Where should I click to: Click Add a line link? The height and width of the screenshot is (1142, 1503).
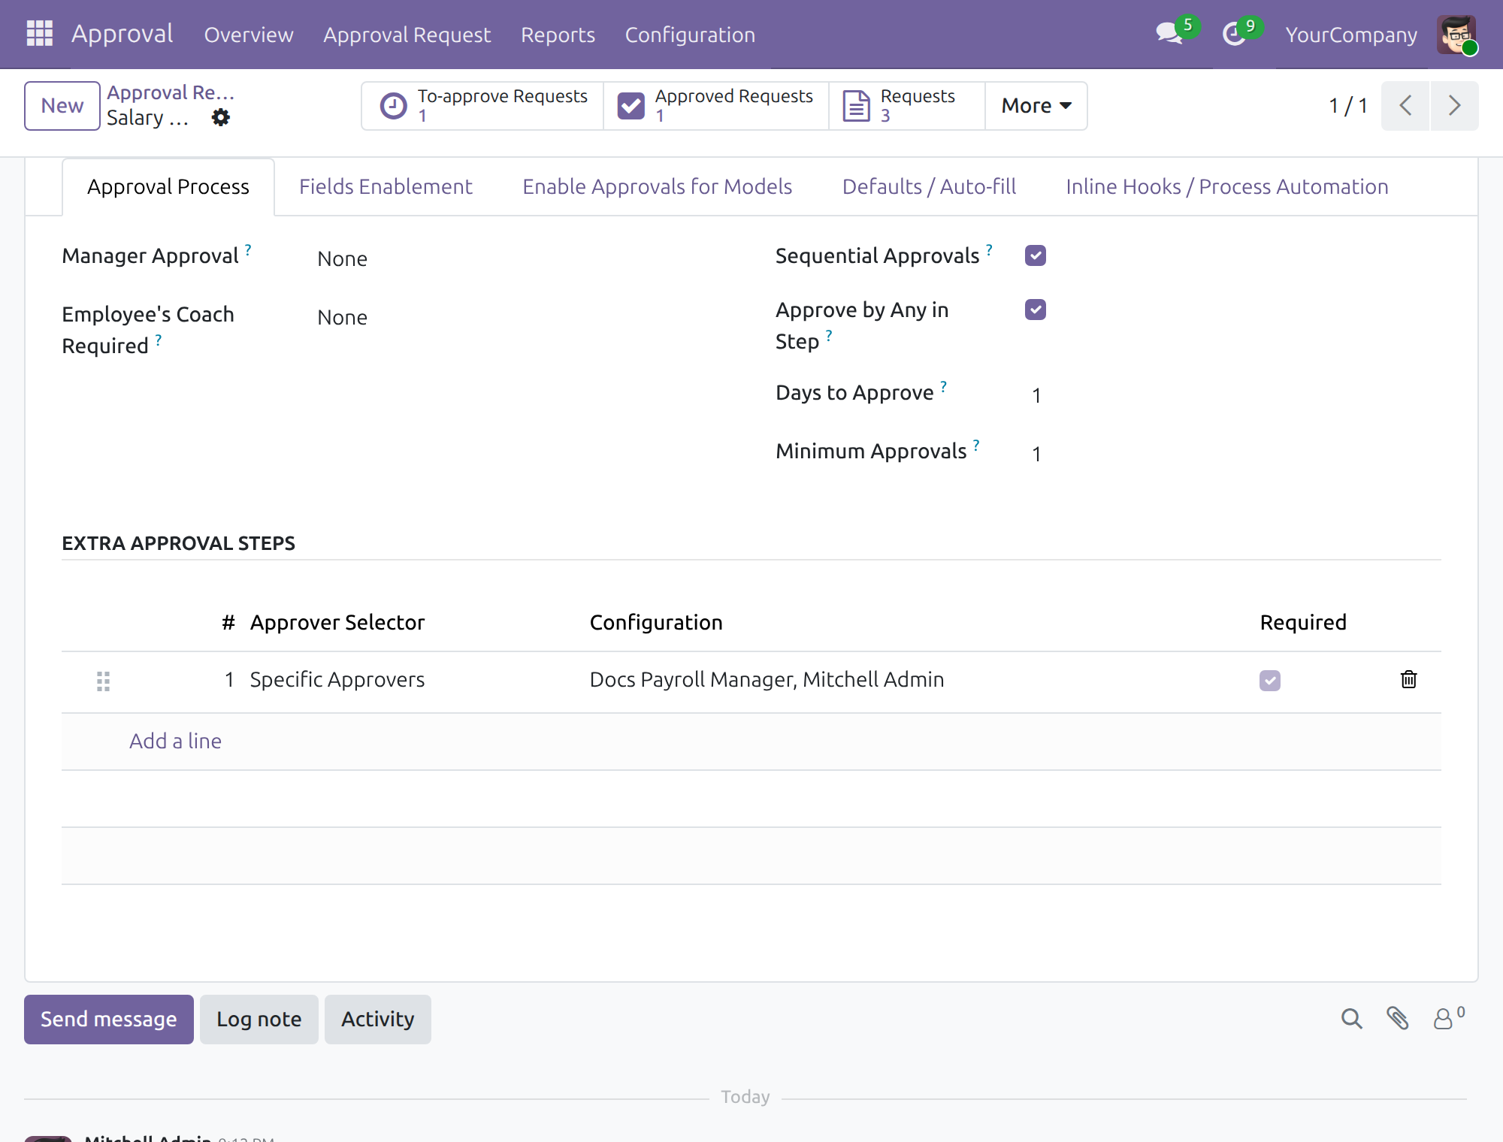tap(175, 741)
